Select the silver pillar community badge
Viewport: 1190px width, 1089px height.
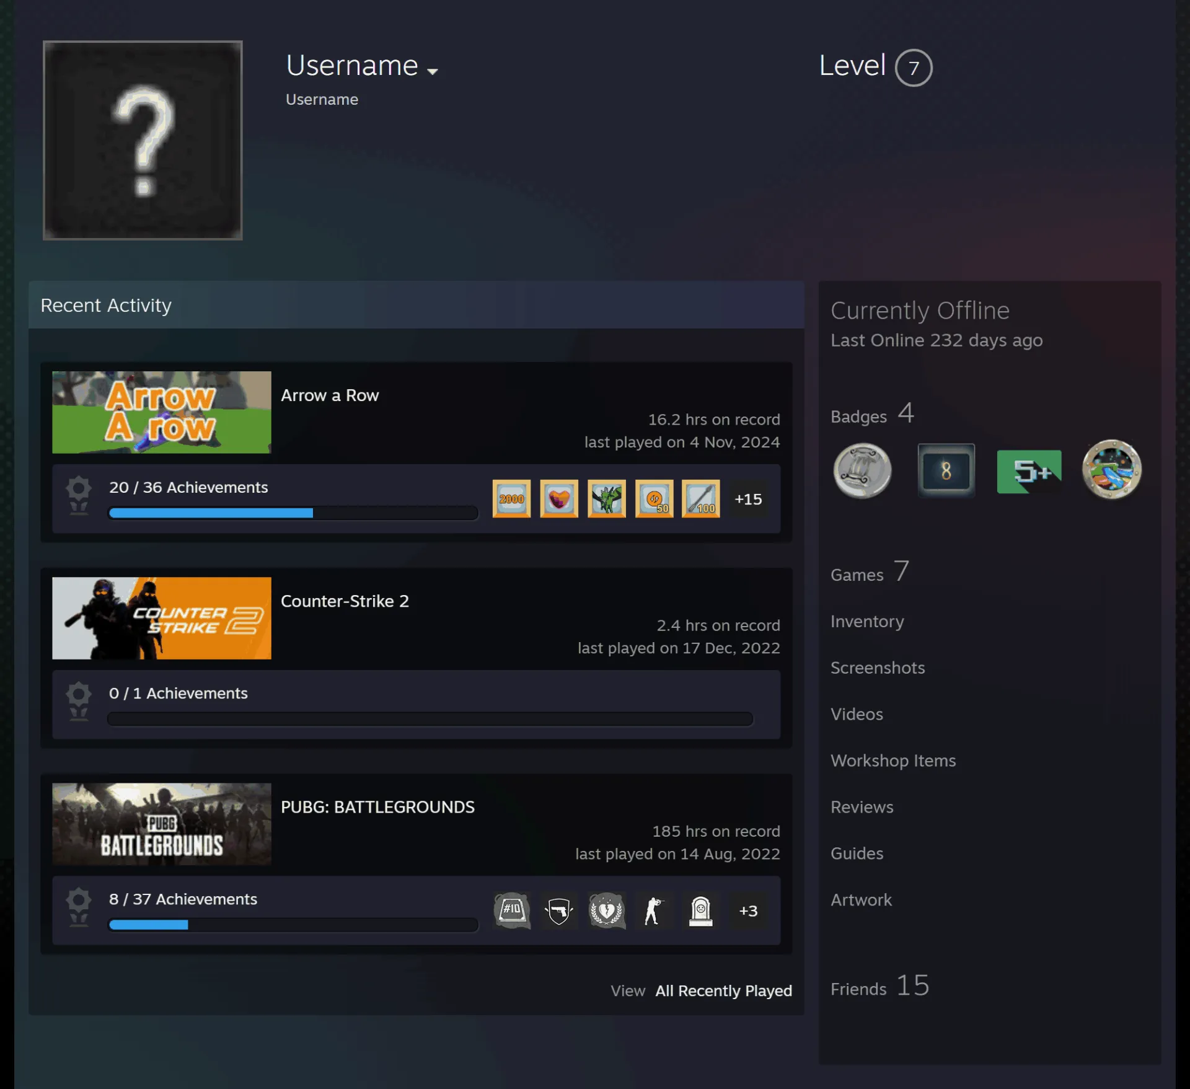862,471
